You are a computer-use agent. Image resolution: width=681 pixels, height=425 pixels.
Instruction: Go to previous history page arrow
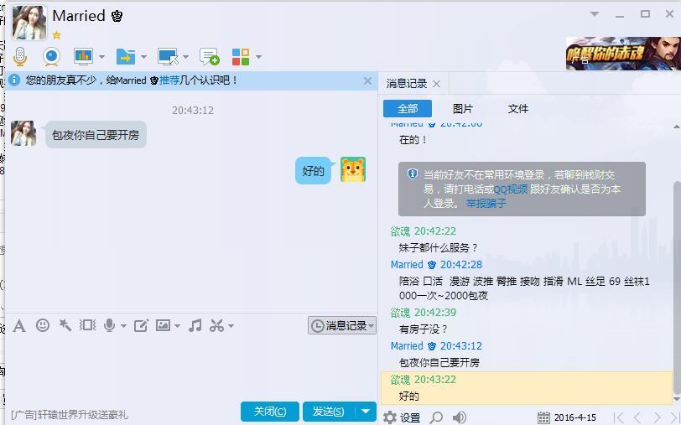(637, 417)
